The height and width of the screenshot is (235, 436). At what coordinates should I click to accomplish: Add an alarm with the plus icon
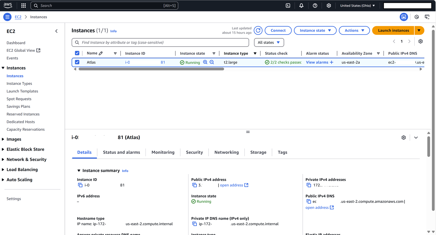pos(331,62)
